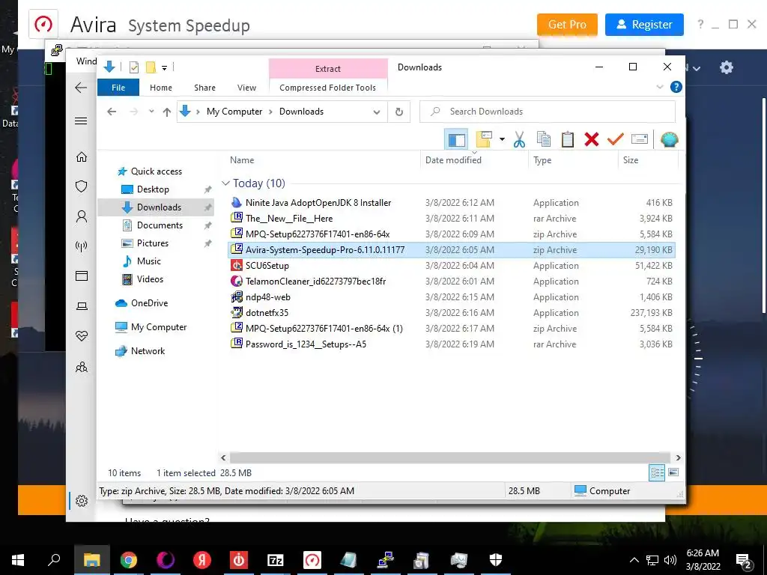Click the Back arrow in Explorer navigation

112,112
